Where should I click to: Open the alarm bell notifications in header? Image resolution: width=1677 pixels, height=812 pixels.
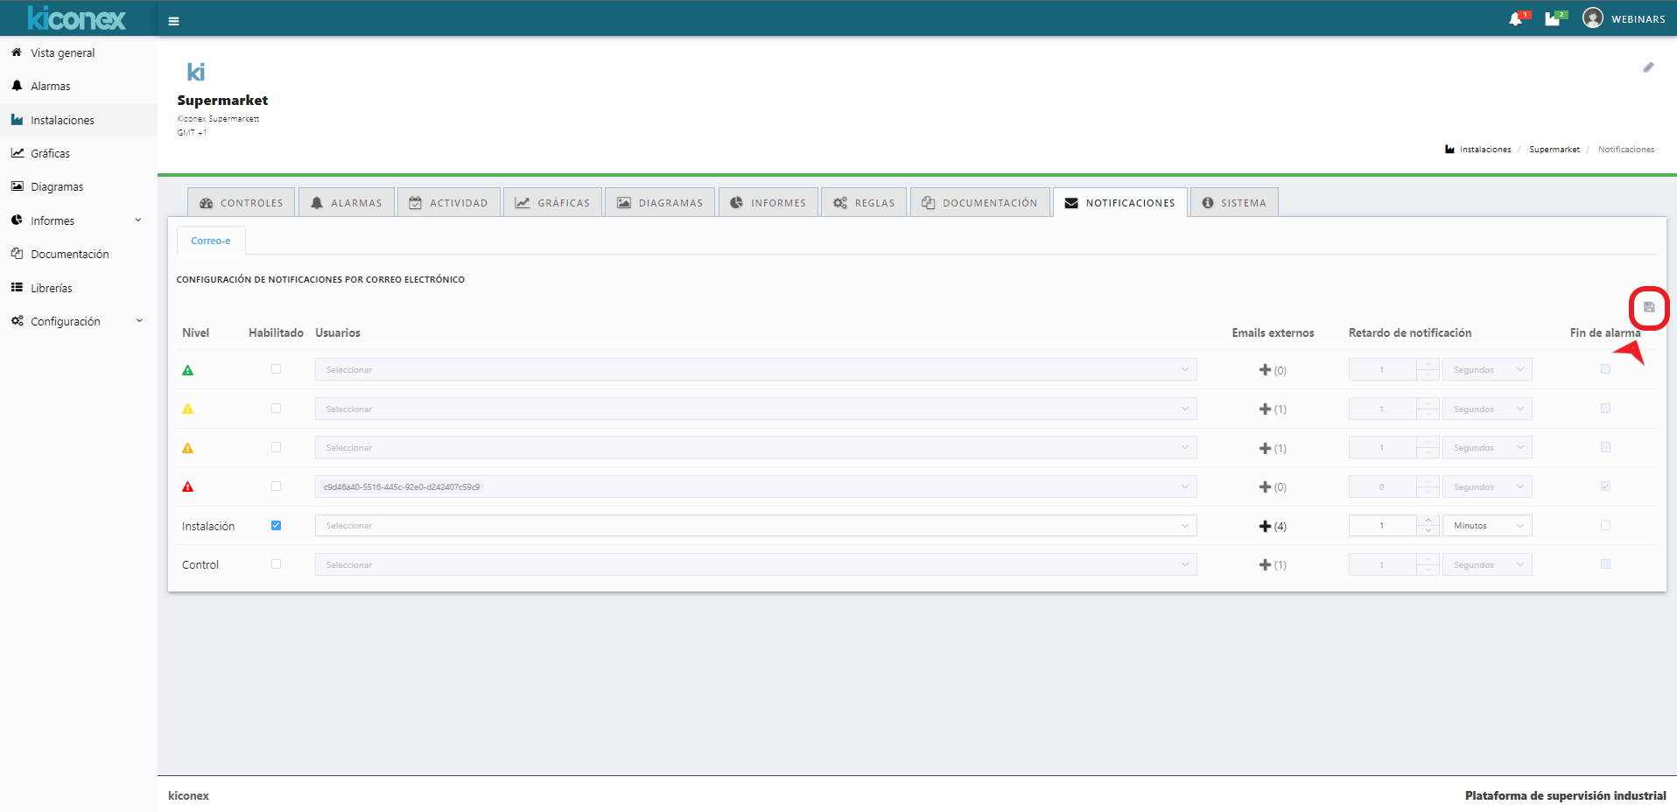(1516, 19)
